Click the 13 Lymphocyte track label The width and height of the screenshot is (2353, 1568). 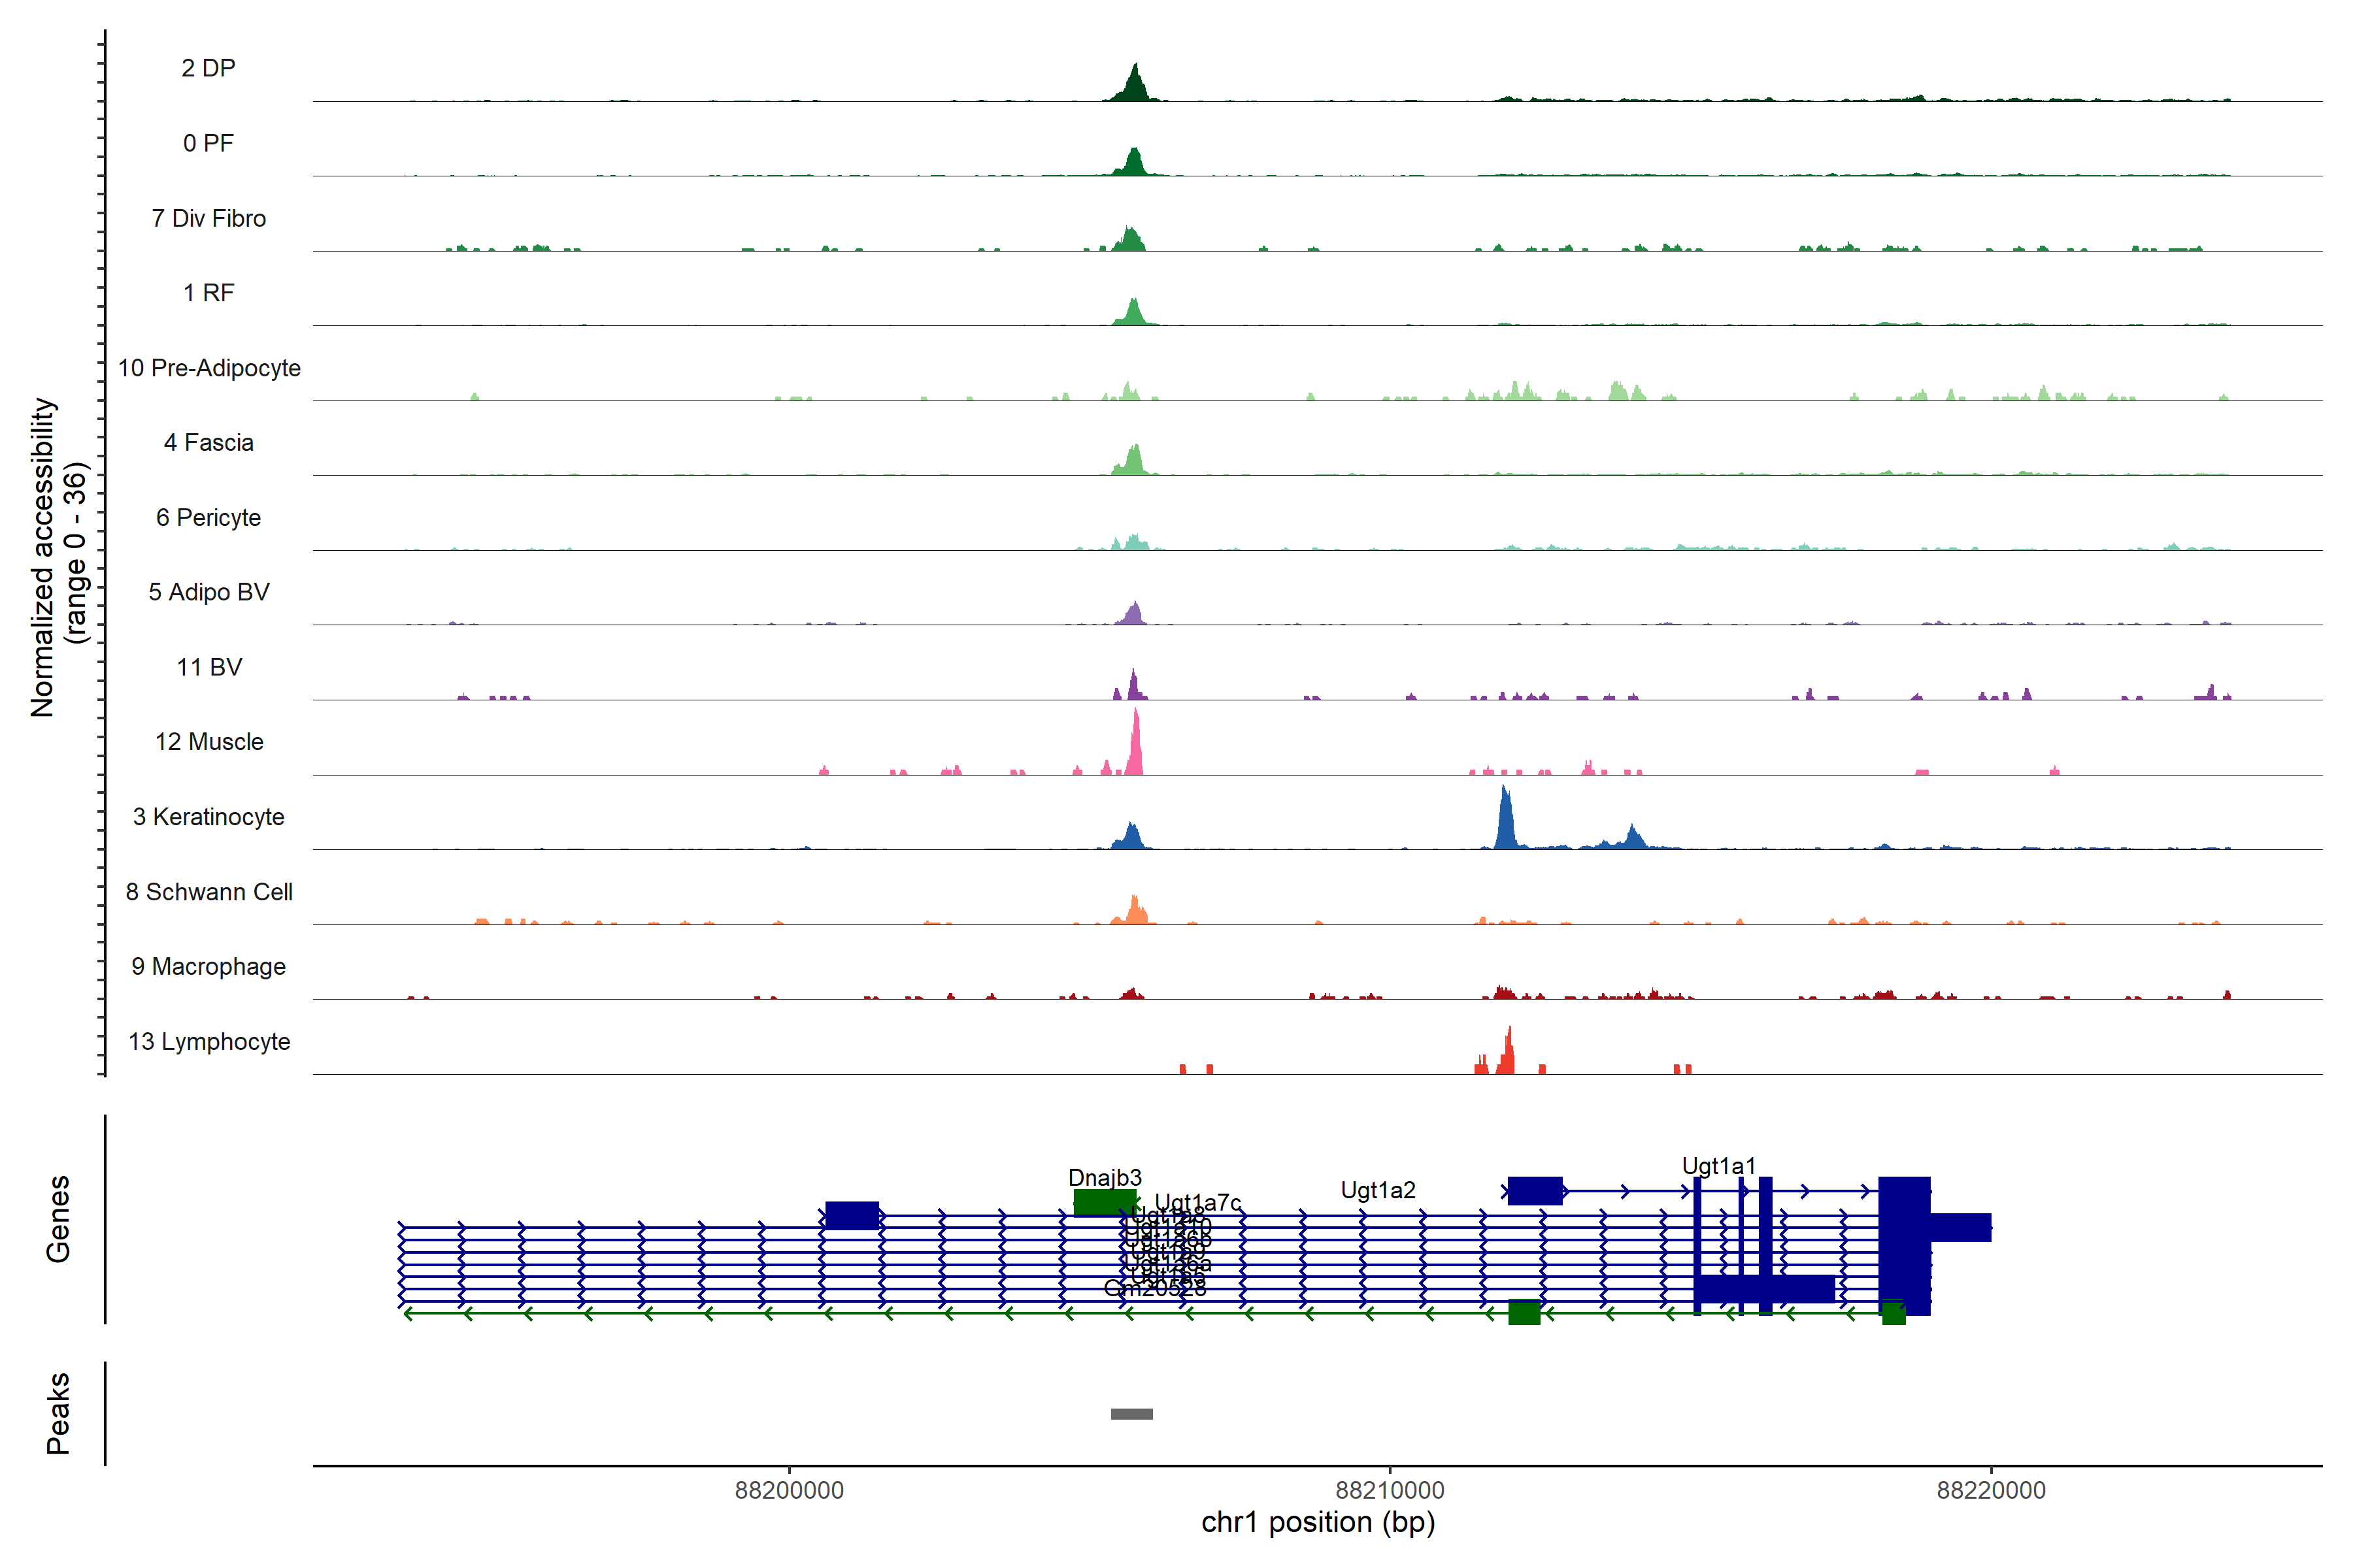pos(209,1041)
